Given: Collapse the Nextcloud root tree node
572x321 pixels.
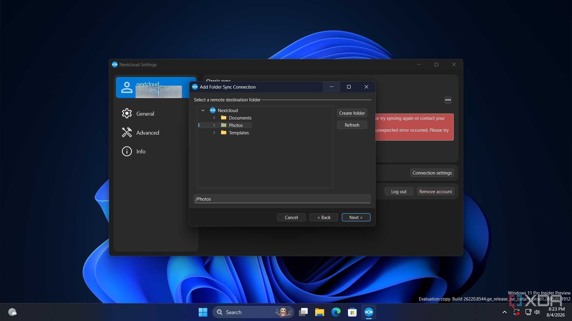Looking at the screenshot, I should (x=203, y=110).
